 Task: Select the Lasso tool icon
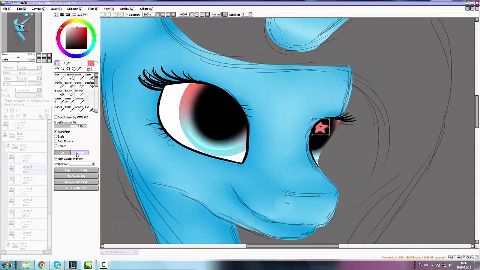(x=63, y=63)
